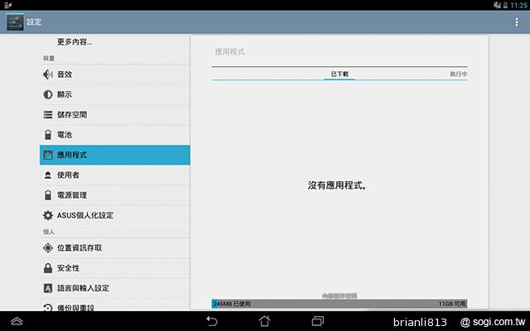
Task: Open 更多內容... (More) settings
Action: (x=115, y=42)
